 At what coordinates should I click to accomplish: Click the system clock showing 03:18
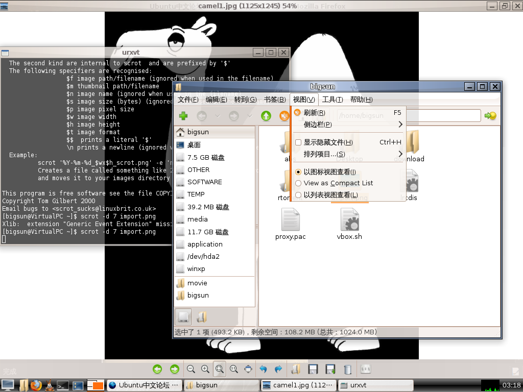(x=511, y=385)
